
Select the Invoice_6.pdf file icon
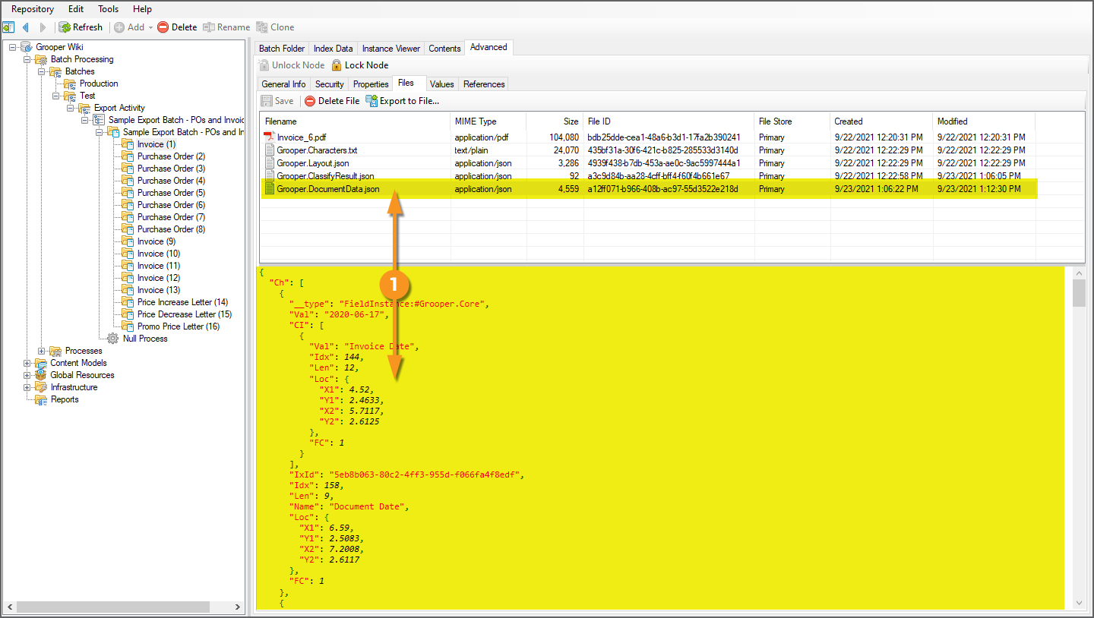tap(269, 137)
